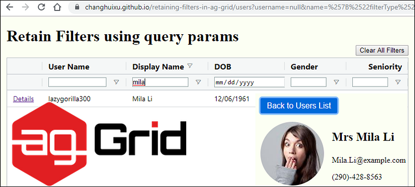Click the Display Name filter input containing mila

tap(160, 82)
